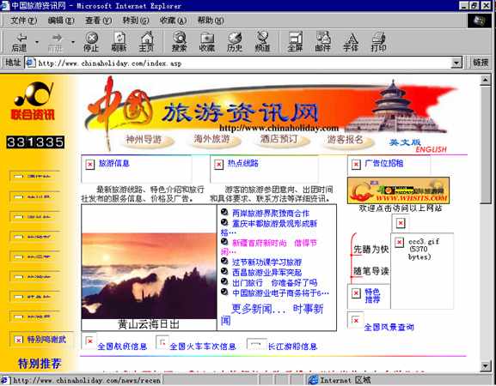Expand the back button history arrow
The width and height of the screenshot is (496, 386).
[37, 42]
